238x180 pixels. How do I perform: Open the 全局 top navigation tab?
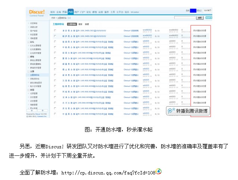59,12
